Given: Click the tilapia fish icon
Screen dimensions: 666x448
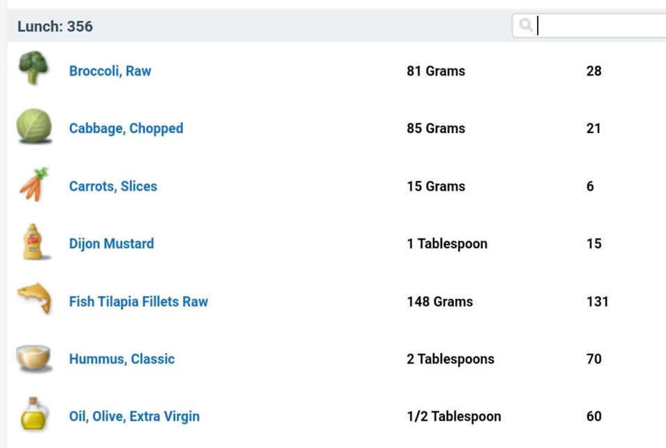Looking at the screenshot, I should click(x=34, y=299).
